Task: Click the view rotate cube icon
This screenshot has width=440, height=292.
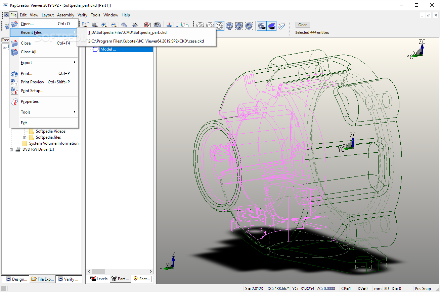Action: tap(134, 25)
